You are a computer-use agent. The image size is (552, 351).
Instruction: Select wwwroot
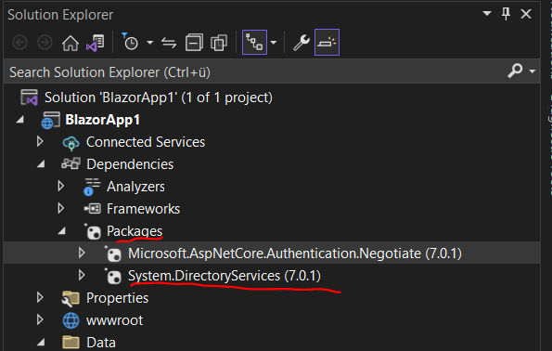(x=114, y=320)
